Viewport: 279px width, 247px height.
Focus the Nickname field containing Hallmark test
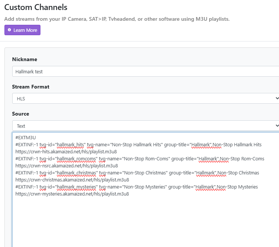pos(145,71)
